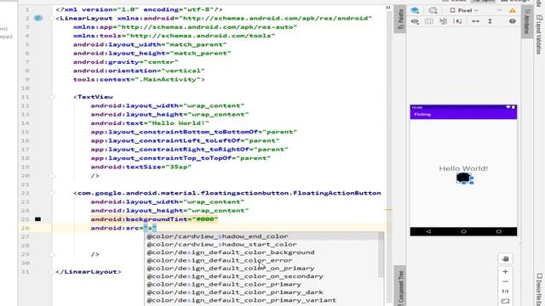Click the closing </LinearLayout> tag
Viewport: 545px width, 306px height.
click(x=89, y=272)
